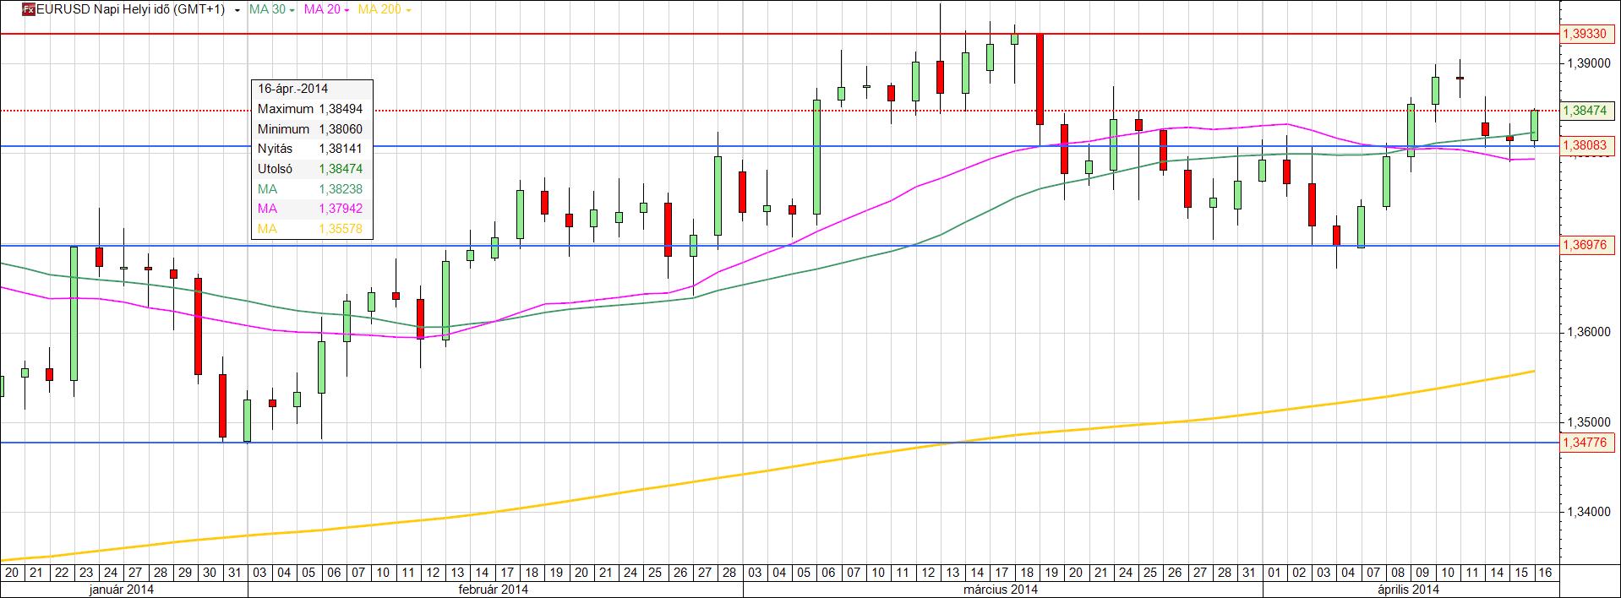This screenshot has height=598, width=1621.
Task: Click day 16 at the time axis end
Action: pyautogui.click(x=1546, y=573)
